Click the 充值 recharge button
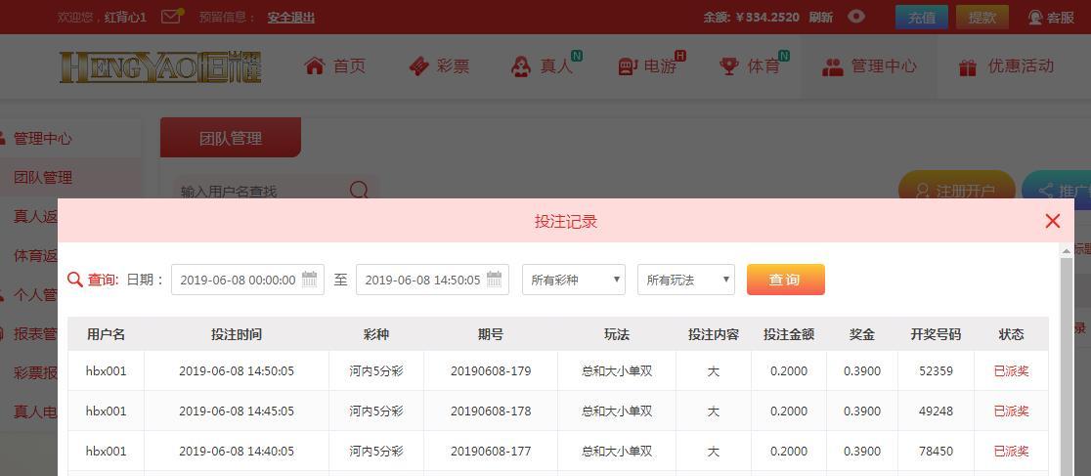 921,17
